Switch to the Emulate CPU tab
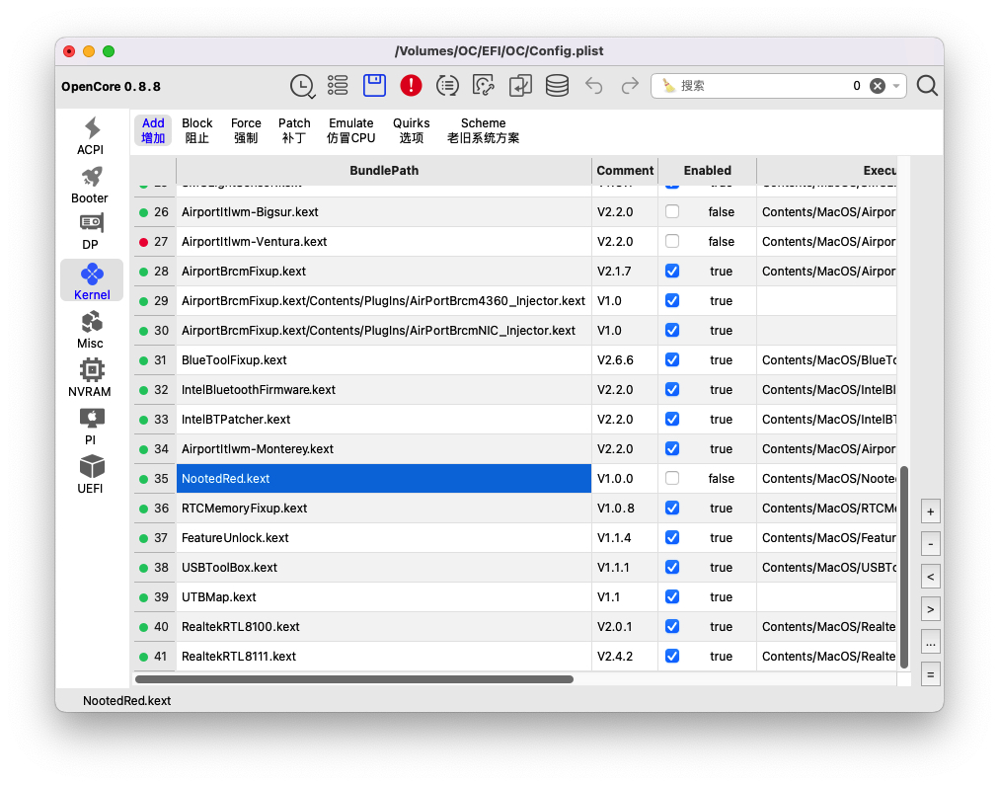This screenshot has height=785, width=999. (x=351, y=130)
